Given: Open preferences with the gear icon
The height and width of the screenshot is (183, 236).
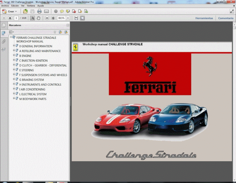Looking at the screenshot, I should 56,11.
